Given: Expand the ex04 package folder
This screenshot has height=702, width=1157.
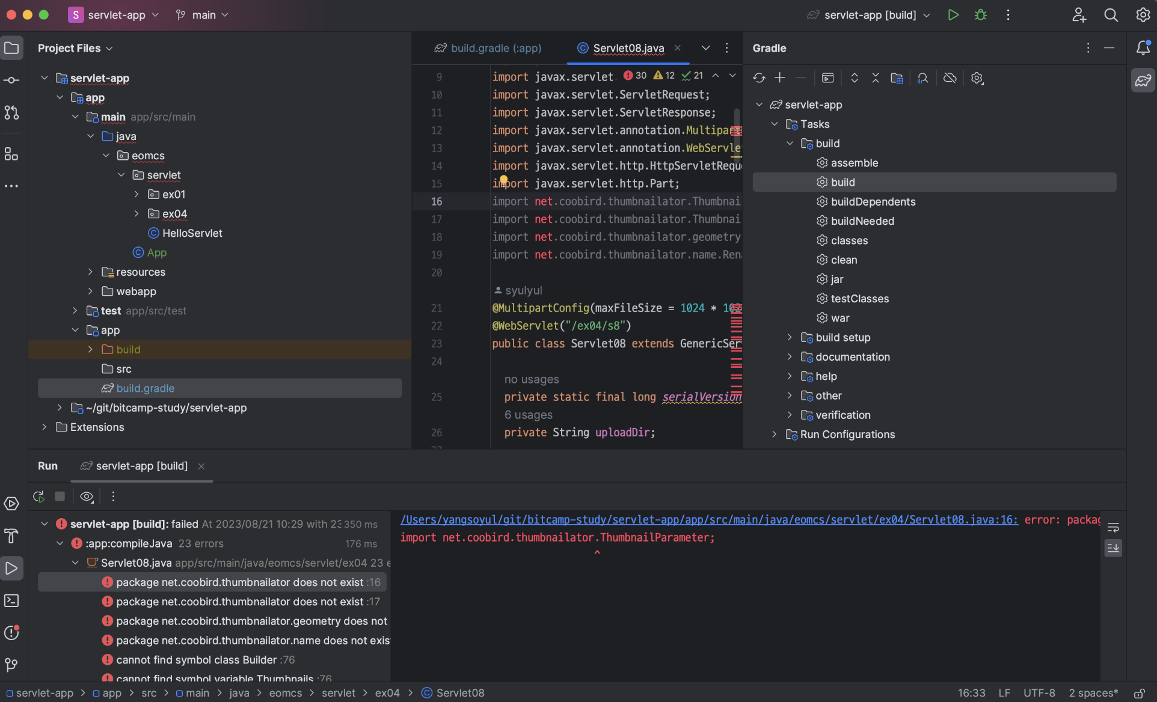Looking at the screenshot, I should [x=137, y=214].
